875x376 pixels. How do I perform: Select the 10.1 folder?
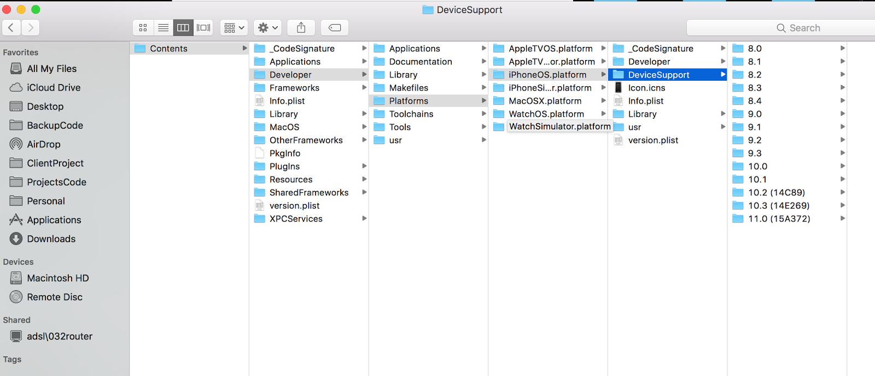(787, 180)
